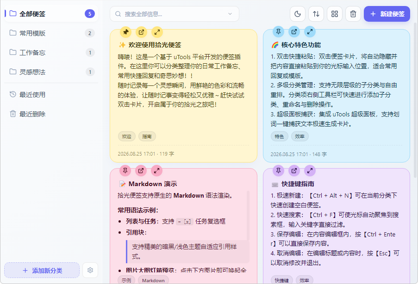Viewport: 418px width, 284px height.
Task: Click the main notes area vertical scrollbar
Action: pos(415,101)
